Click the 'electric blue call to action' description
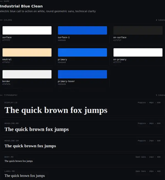165x180 pixels. click(48, 11)
